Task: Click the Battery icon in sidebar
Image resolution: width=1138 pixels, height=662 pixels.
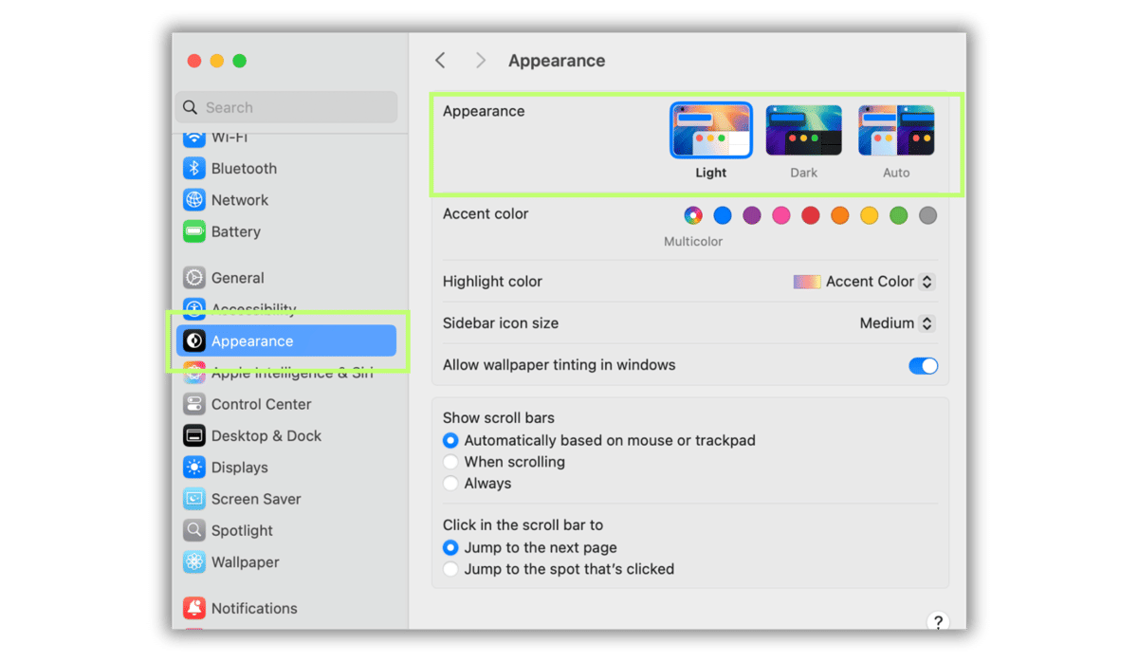Action: tap(194, 231)
